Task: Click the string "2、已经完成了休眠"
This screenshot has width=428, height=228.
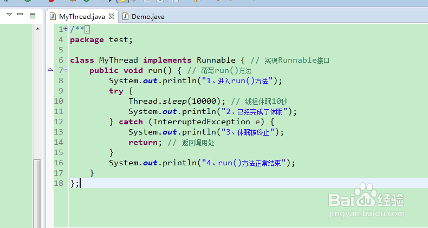Action: point(255,111)
